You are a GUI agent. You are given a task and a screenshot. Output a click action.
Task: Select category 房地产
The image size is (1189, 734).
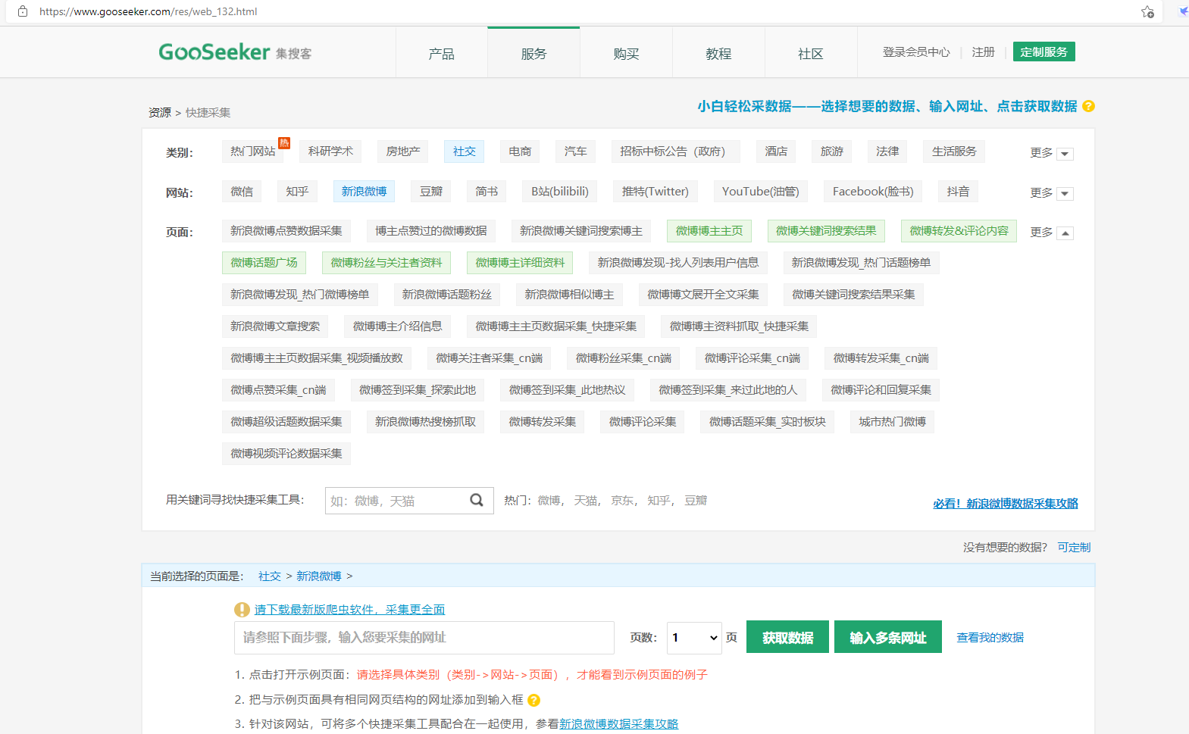click(x=403, y=151)
